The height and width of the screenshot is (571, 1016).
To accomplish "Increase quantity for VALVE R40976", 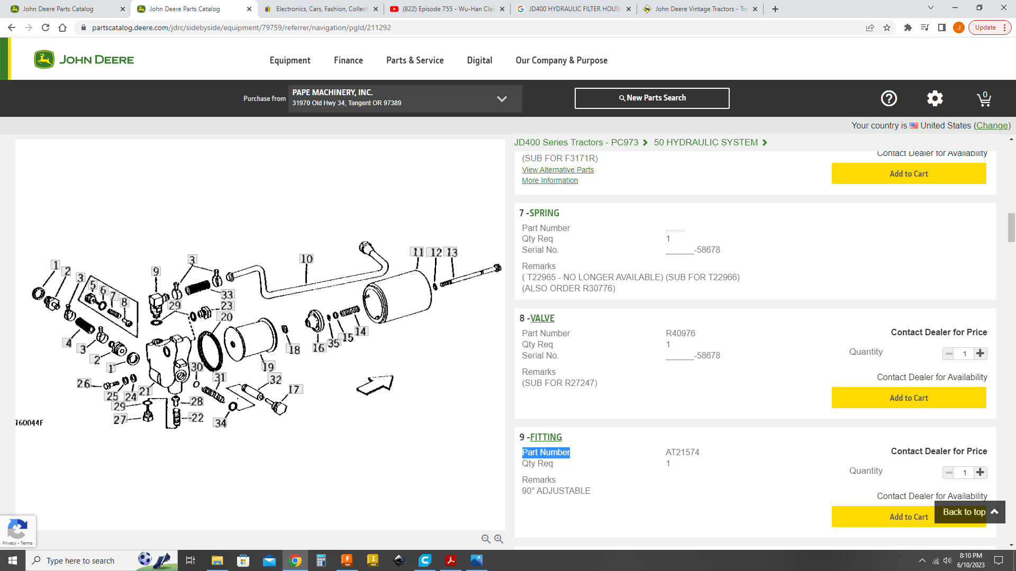I will [x=981, y=354].
